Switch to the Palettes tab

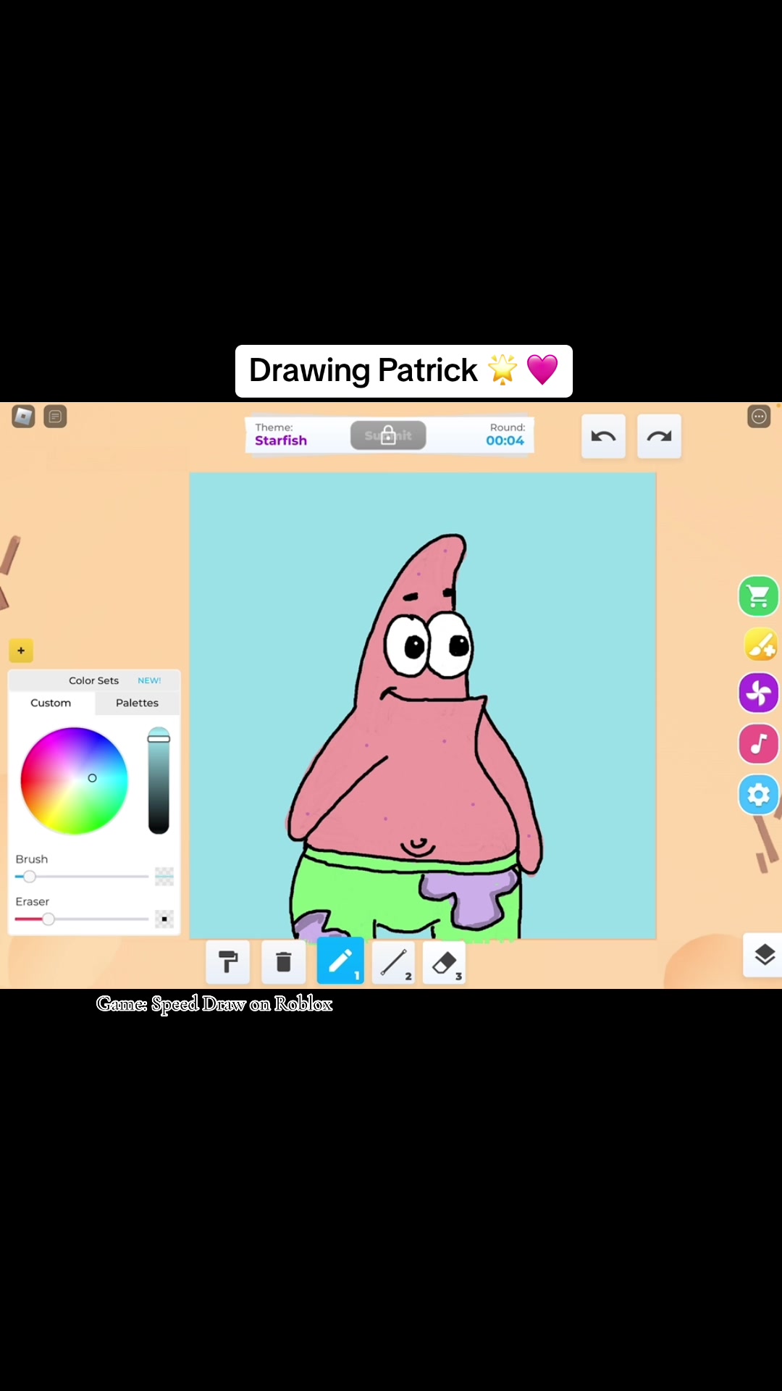point(137,703)
